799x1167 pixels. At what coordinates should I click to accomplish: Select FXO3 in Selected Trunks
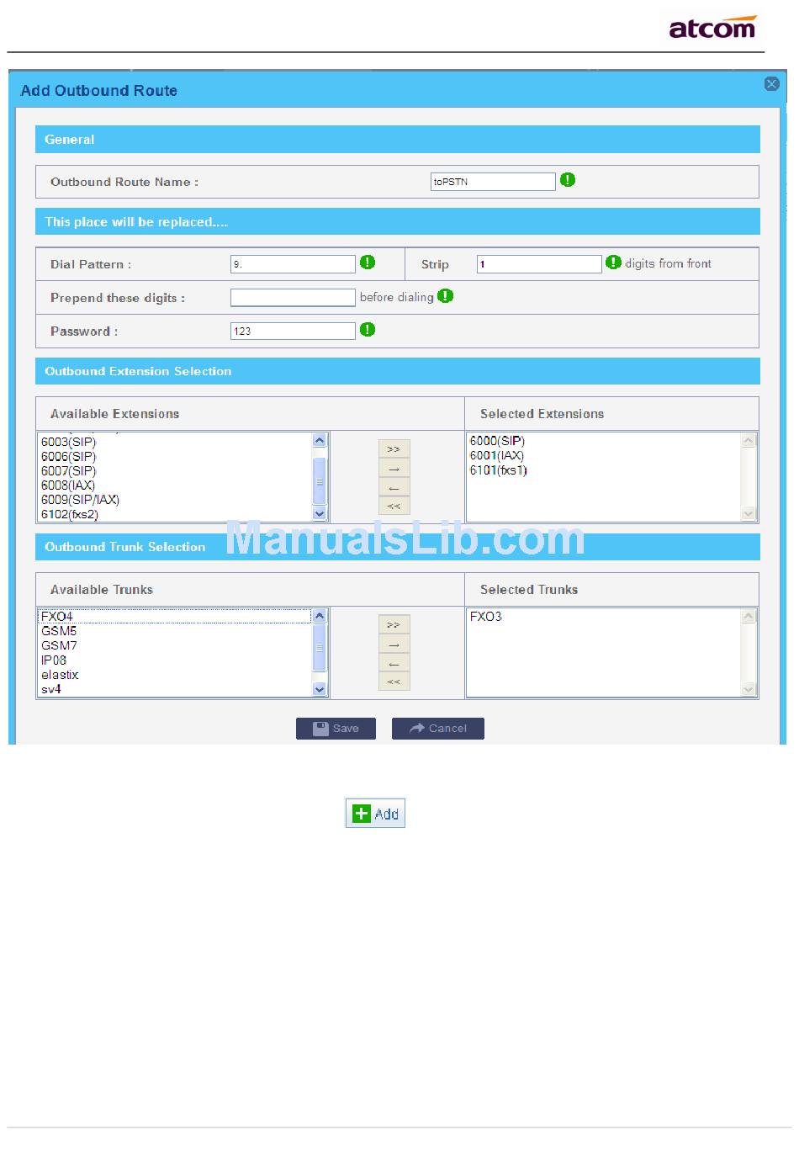click(486, 617)
